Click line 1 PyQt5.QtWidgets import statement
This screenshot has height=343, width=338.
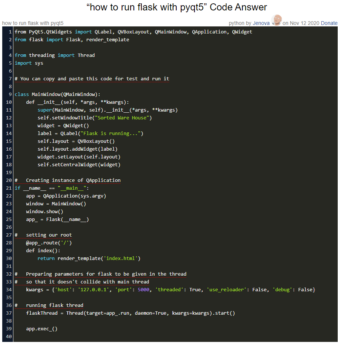point(133,32)
